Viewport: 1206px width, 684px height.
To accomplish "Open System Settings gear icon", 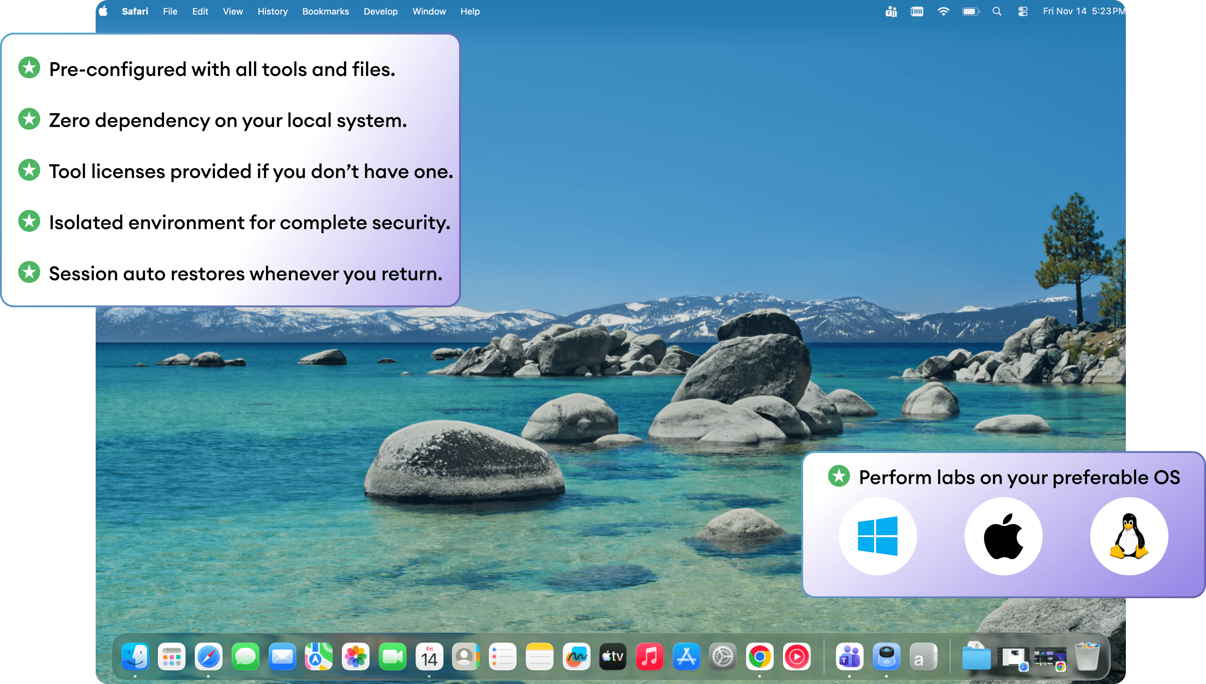I will click(723, 656).
